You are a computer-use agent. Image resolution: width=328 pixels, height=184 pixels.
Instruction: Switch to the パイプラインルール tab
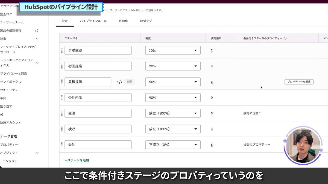93,21
